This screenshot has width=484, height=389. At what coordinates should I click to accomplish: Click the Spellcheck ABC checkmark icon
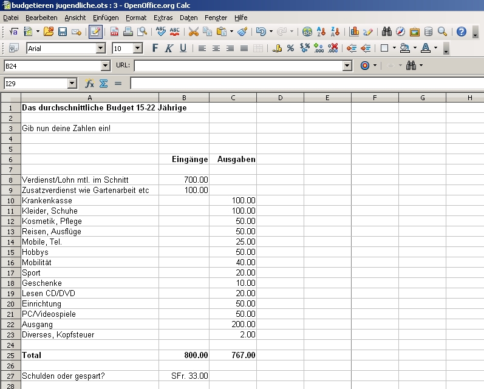point(160,32)
